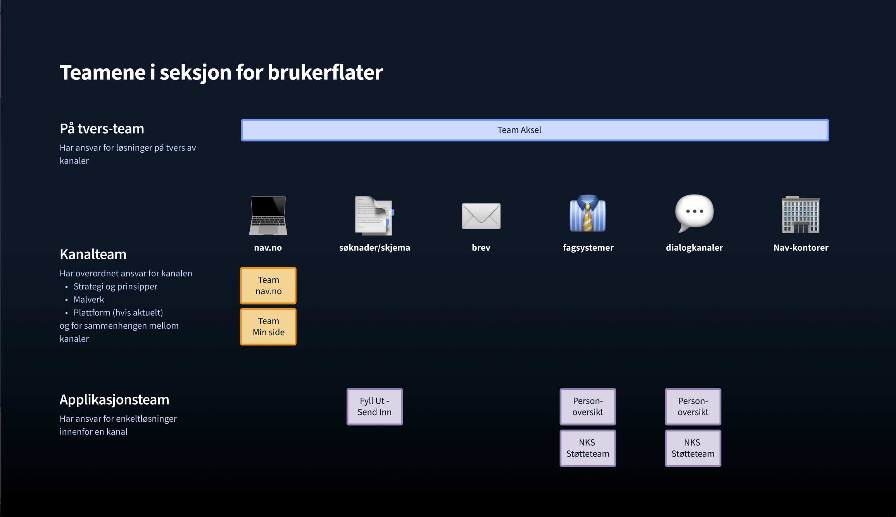Click the Applikasjonsteam heading

click(114, 400)
